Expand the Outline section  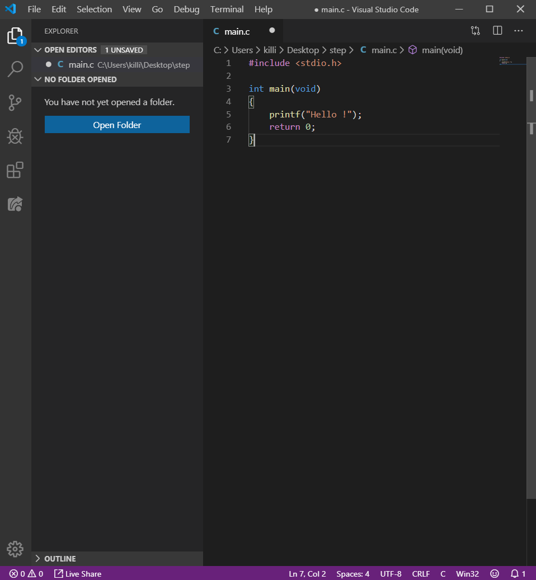[x=38, y=558]
